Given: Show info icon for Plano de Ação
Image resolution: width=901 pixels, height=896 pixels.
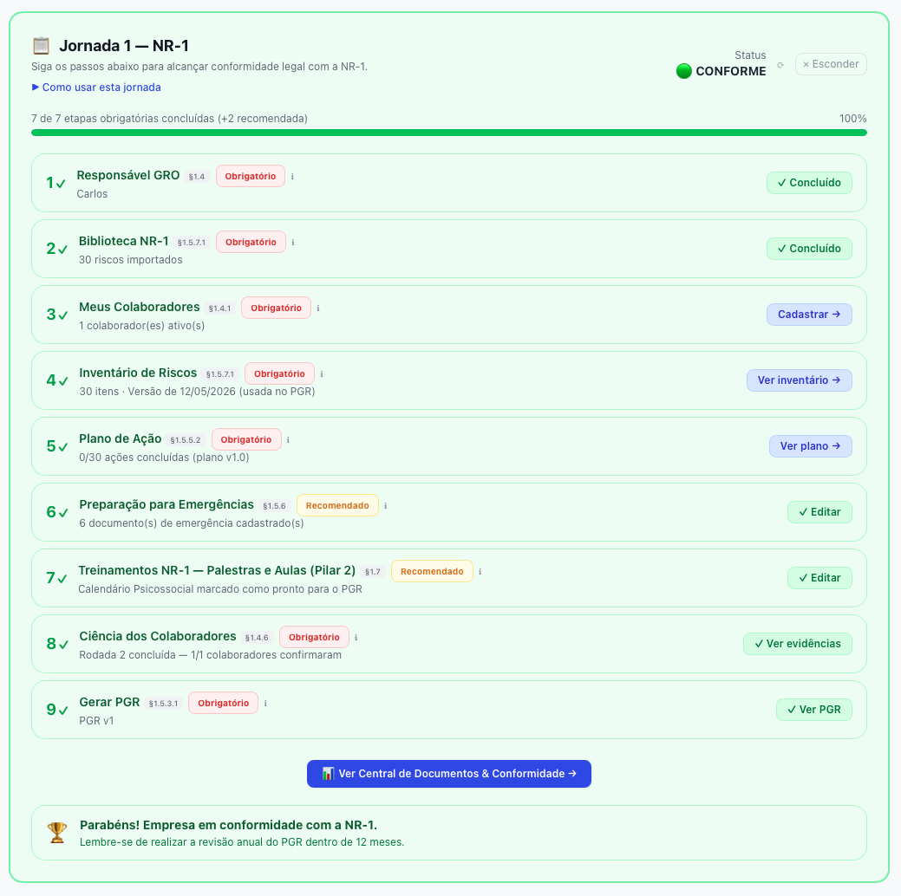Looking at the screenshot, I should 289,440.
